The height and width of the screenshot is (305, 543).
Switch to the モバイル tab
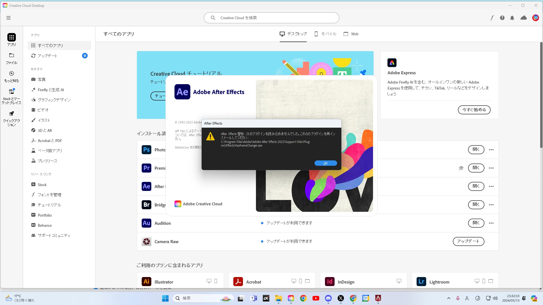coord(326,34)
